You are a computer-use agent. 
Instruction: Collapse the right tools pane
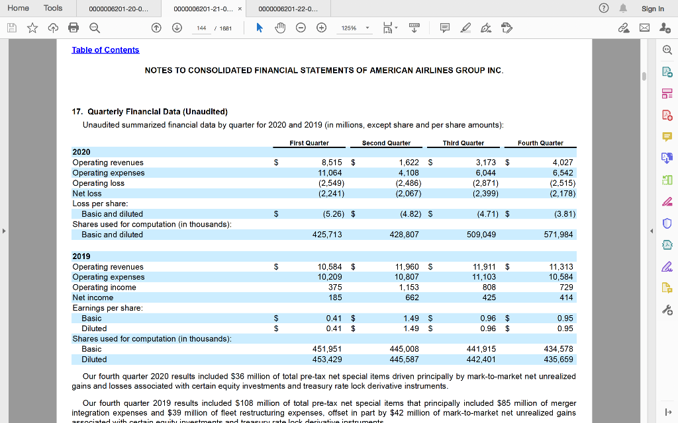coord(651,231)
